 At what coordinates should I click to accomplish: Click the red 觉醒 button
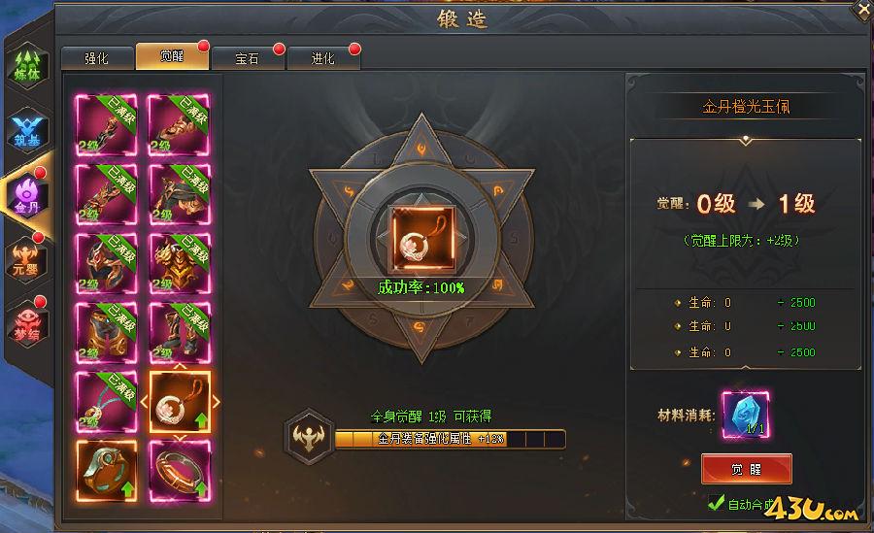tap(747, 469)
